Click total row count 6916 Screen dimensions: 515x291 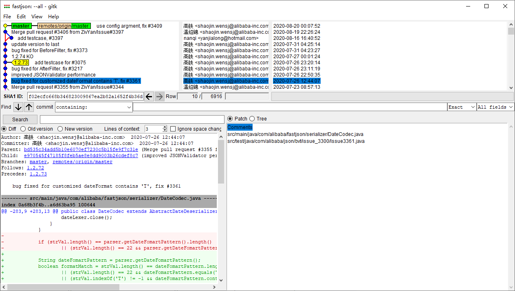tap(213, 96)
